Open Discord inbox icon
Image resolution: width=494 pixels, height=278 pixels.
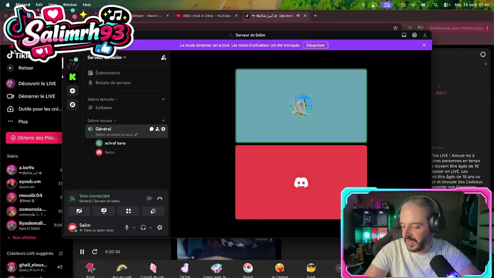click(x=404, y=35)
